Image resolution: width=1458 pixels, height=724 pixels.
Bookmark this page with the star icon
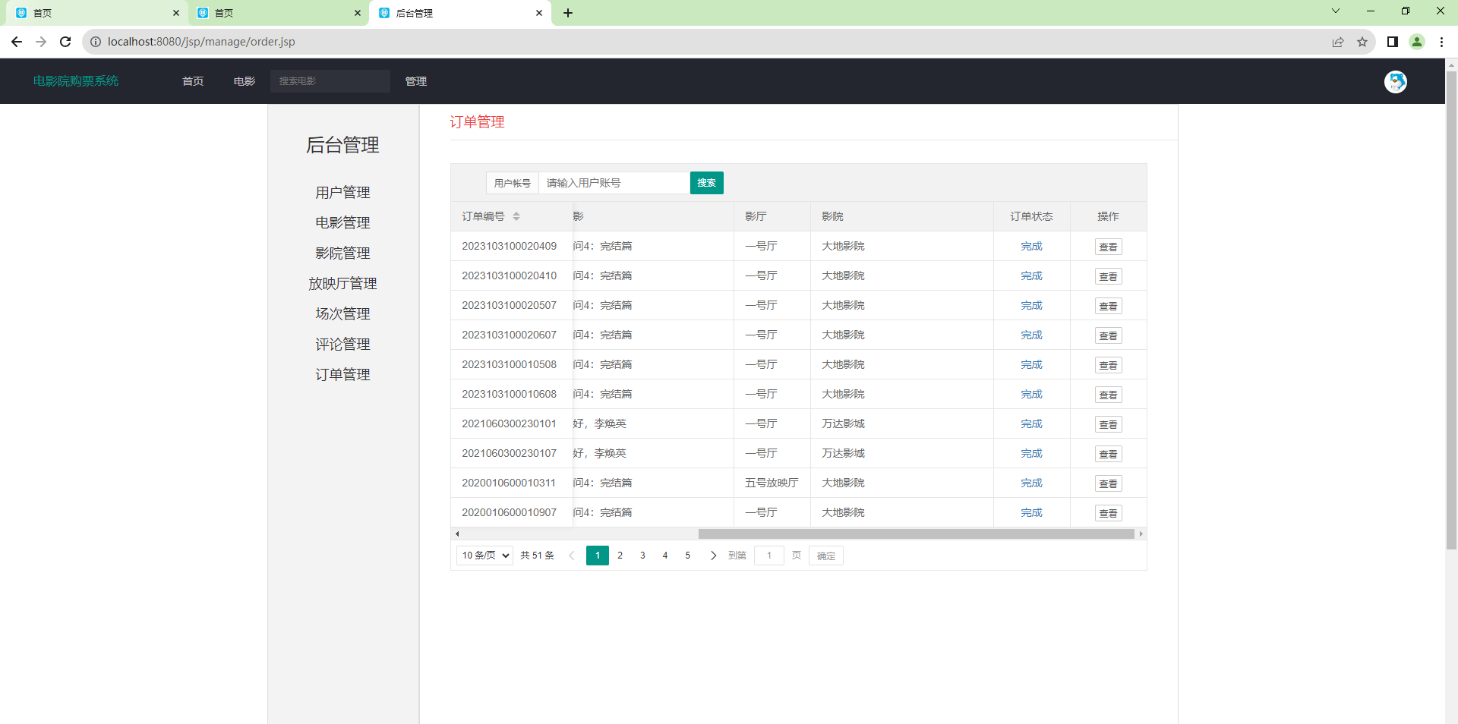click(1362, 42)
